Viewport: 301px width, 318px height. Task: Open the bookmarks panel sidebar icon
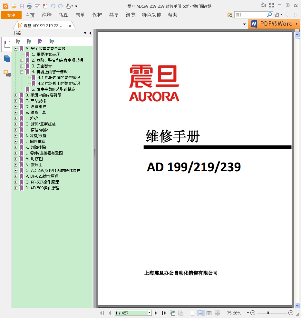(7, 44)
